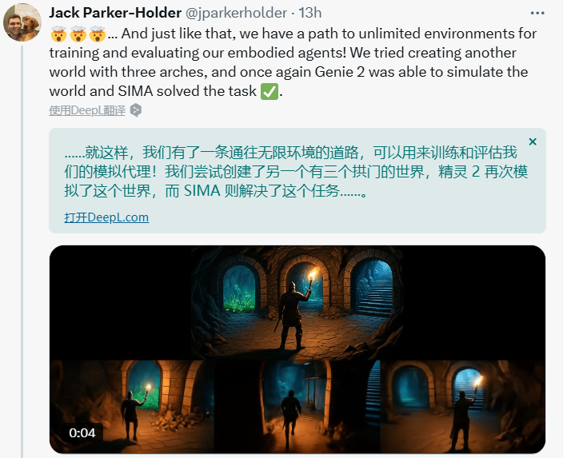
Task: Click Jack Parker-Holder's profile avatar
Action: (22, 22)
